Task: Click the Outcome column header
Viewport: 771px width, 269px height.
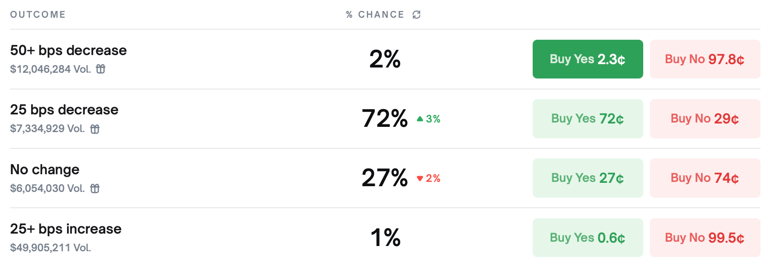Action: pyautogui.click(x=38, y=15)
